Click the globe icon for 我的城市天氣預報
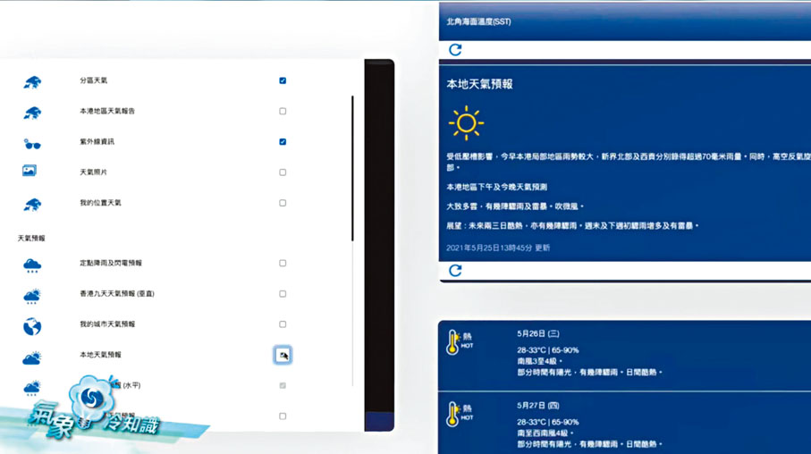Viewport: 811px width, 454px height. tap(32, 325)
